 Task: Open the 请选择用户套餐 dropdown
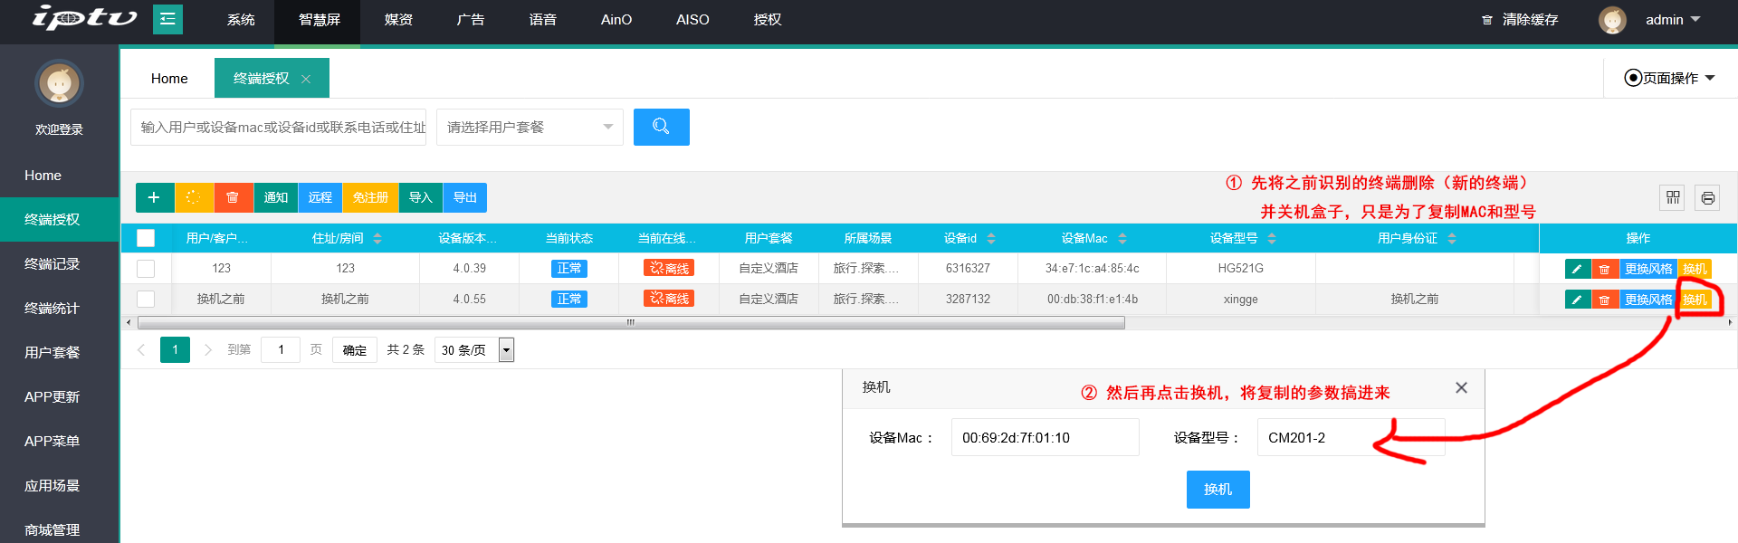coord(530,127)
